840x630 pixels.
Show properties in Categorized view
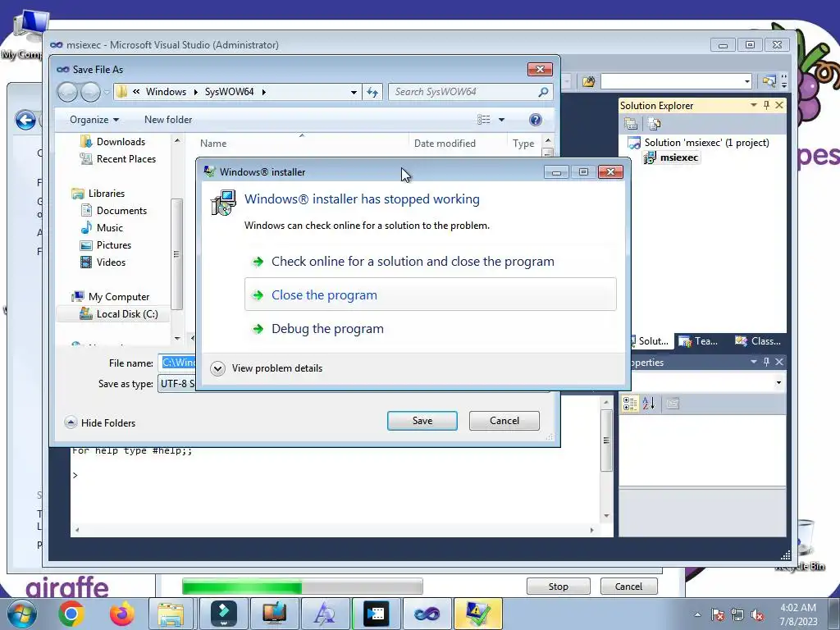pos(630,404)
